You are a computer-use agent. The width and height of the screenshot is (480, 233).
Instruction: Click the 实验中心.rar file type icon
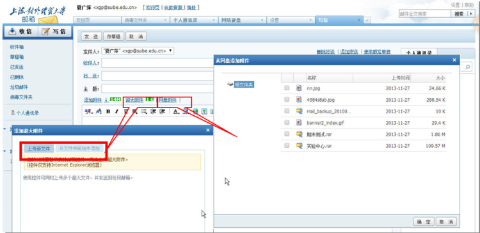(x=299, y=145)
